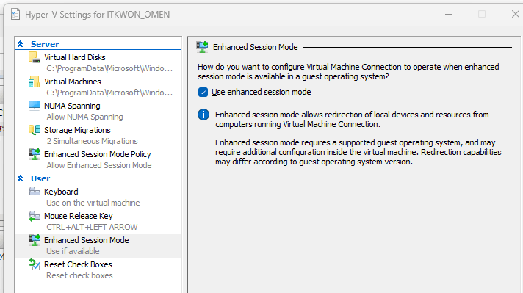The image size is (523, 293).
Task: Click the Keyboard settings icon
Action: coord(35,192)
